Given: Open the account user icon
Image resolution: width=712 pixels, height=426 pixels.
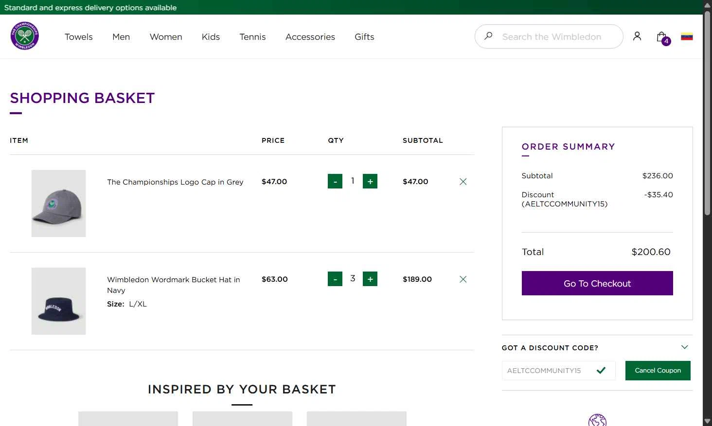Looking at the screenshot, I should click(637, 36).
